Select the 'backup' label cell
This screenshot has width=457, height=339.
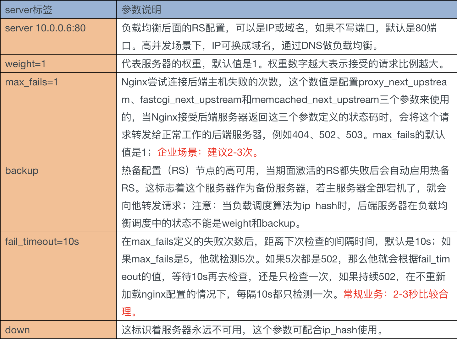[x=58, y=196]
